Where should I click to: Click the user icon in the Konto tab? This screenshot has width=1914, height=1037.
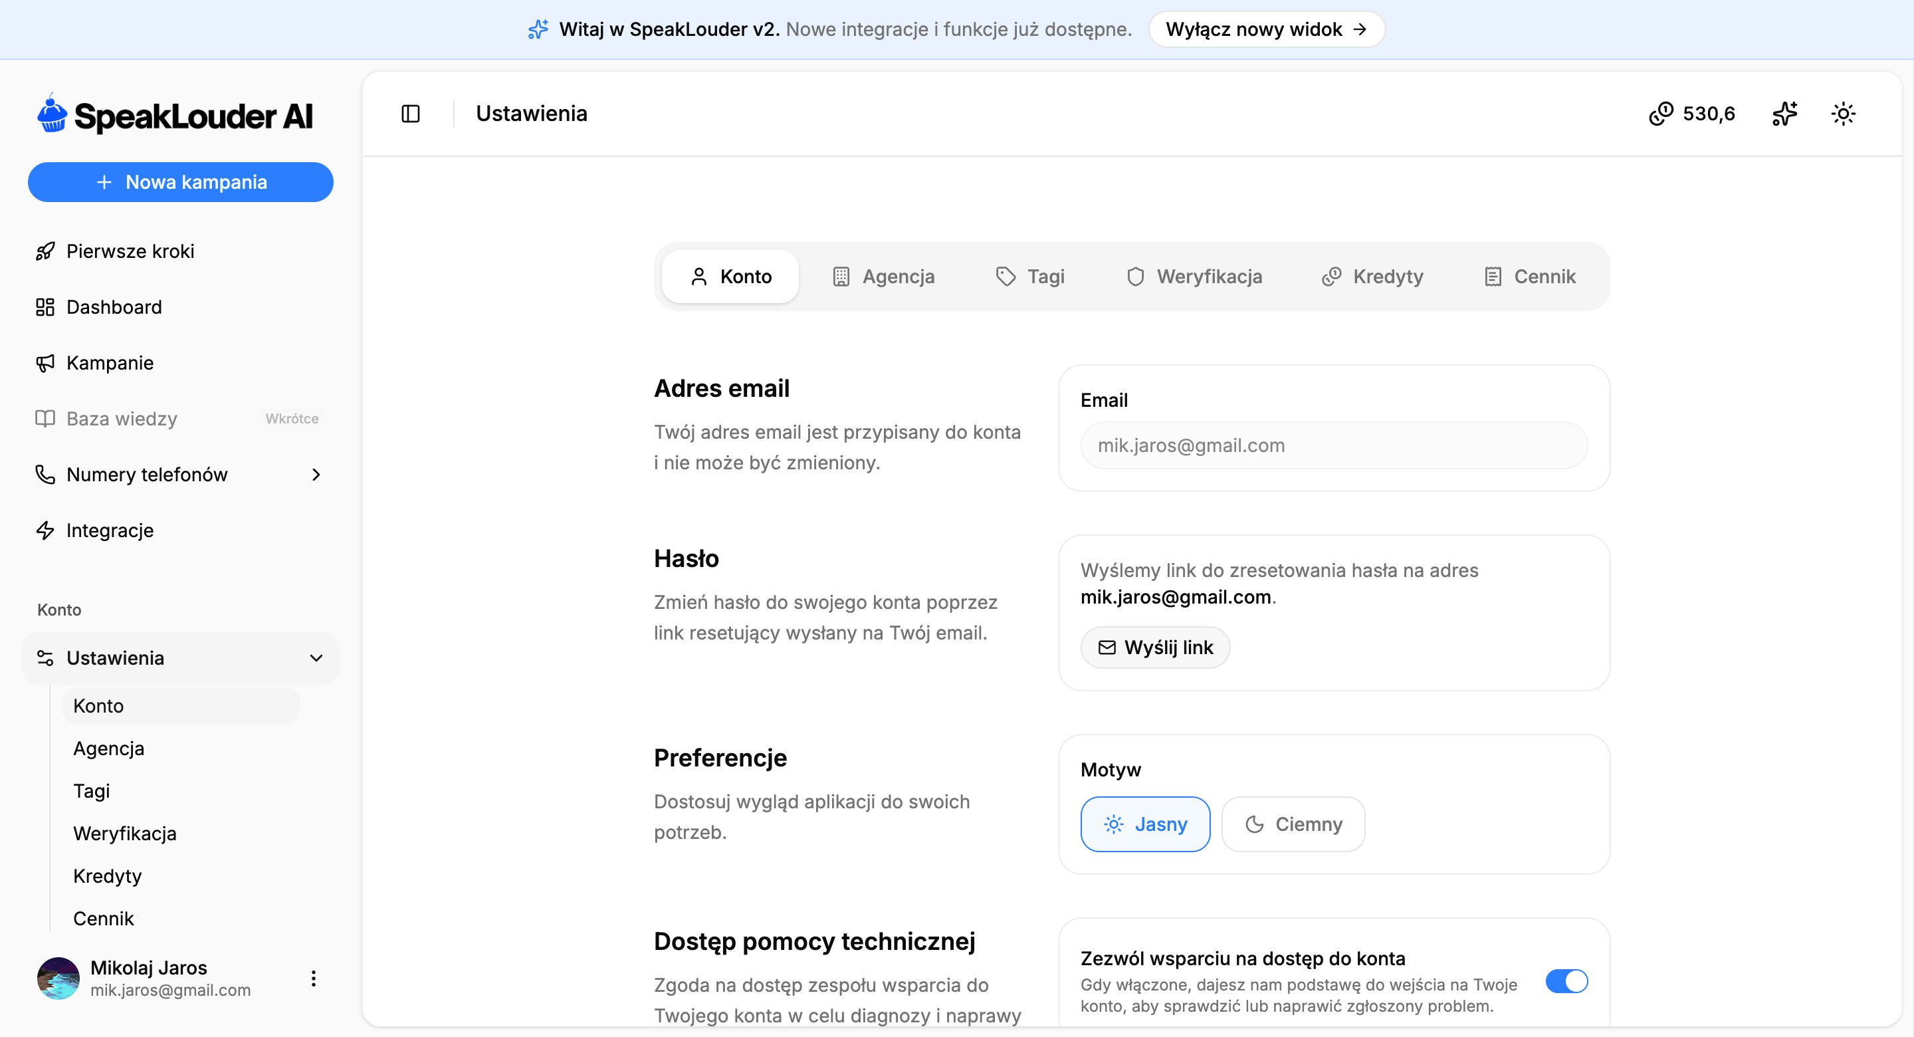click(699, 277)
